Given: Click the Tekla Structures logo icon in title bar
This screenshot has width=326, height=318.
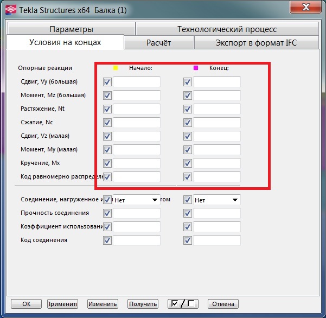Looking at the screenshot, I should click(11, 10).
